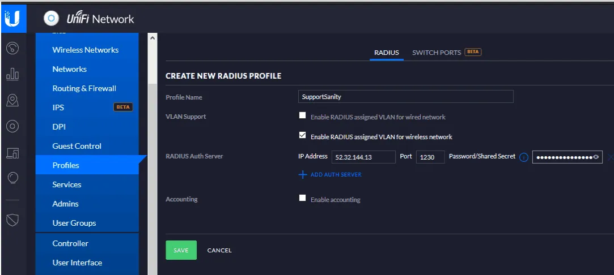Click the Ubiquiti U logo icon

[13, 18]
